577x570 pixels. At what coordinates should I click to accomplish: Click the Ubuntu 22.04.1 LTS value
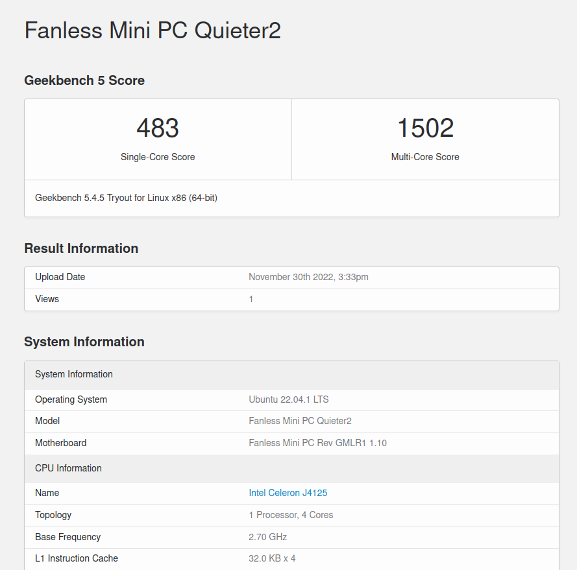coord(288,399)
